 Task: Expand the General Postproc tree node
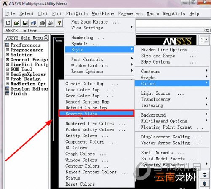(8, 59)
